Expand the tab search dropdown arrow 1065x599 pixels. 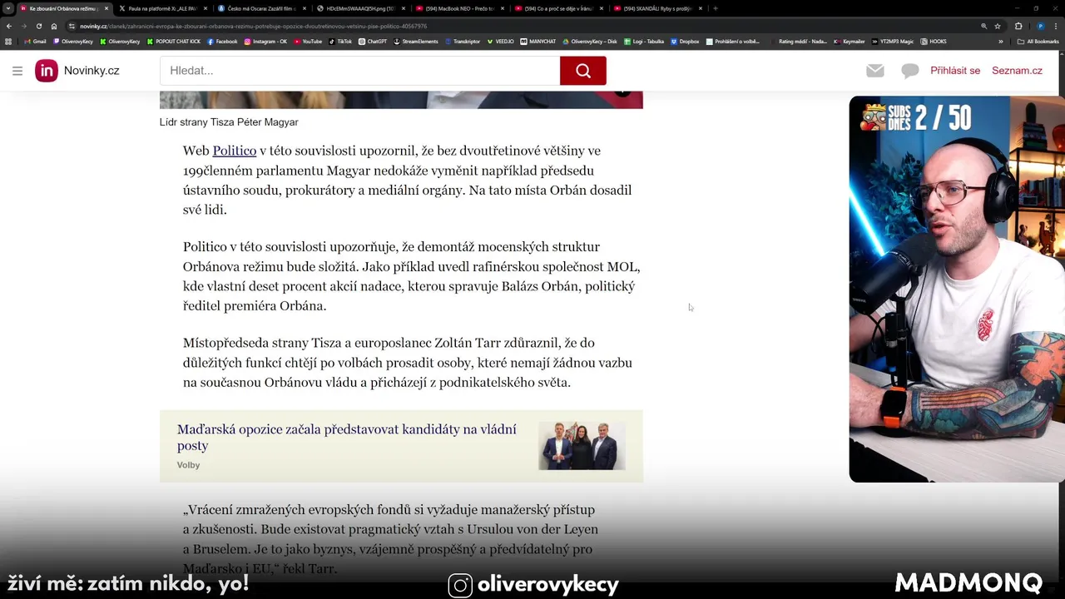(8, 8)
